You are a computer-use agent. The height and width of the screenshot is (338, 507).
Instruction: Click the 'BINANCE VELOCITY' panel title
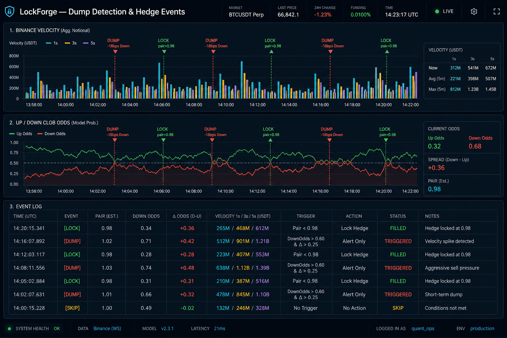(50, 30)
